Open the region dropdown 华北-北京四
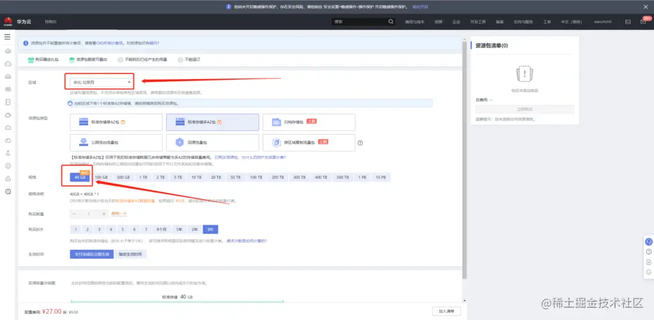Viewport: 654px width, 320px height. [102, 82]
